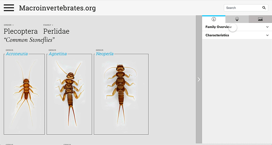View the Neoperla specimen image
This screenshot has width=272, height=145.
point(121,94)
